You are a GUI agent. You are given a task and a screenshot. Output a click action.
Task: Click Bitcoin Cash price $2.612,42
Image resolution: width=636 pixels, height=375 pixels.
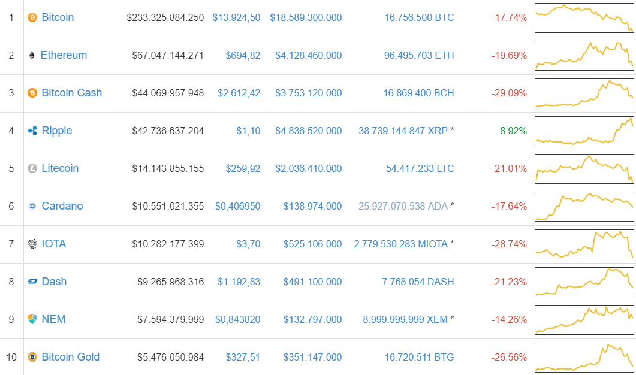[x=239, y=93]
